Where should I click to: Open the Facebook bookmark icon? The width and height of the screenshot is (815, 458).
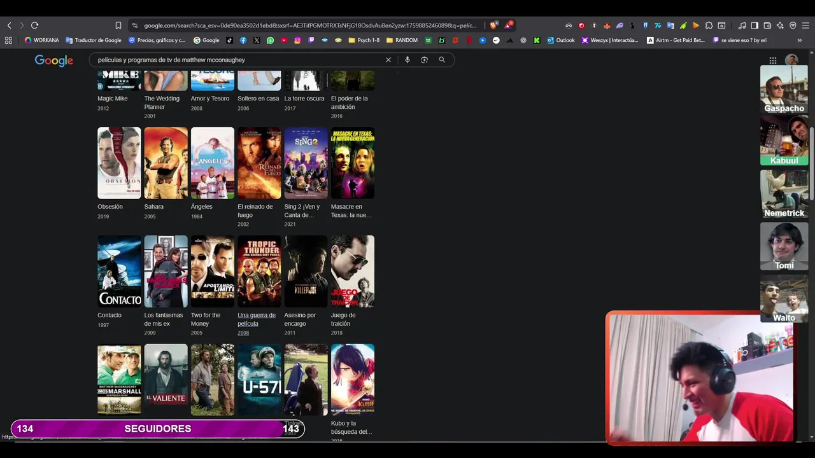[x=243, y=40]
